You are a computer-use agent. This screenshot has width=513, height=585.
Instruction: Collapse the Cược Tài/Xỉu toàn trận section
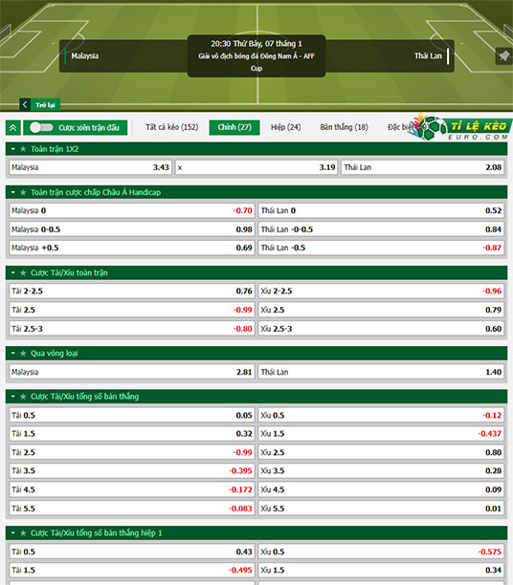click(x=13, y=273)
